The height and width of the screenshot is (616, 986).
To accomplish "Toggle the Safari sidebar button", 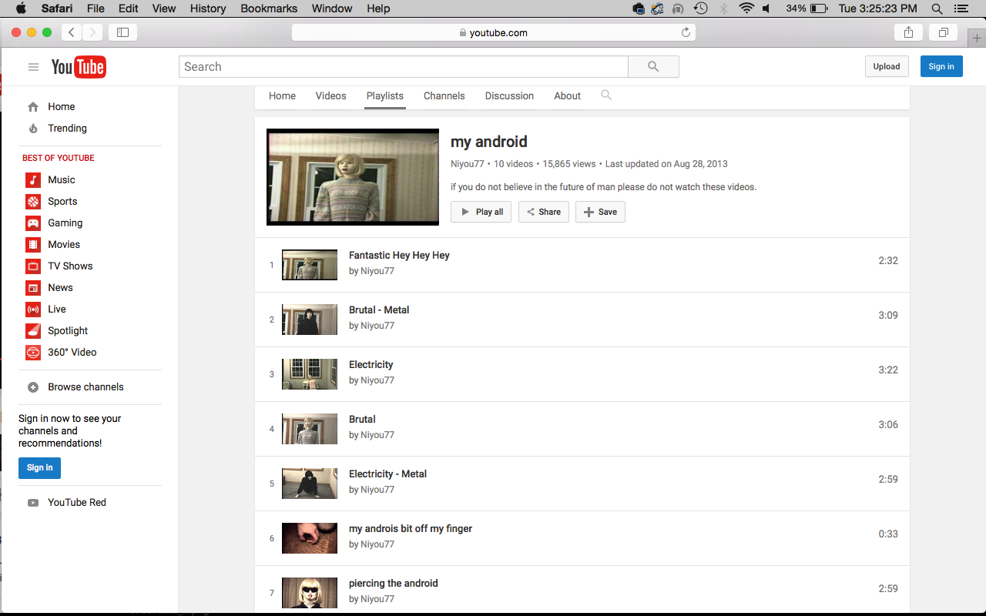I will coord(122,32).
